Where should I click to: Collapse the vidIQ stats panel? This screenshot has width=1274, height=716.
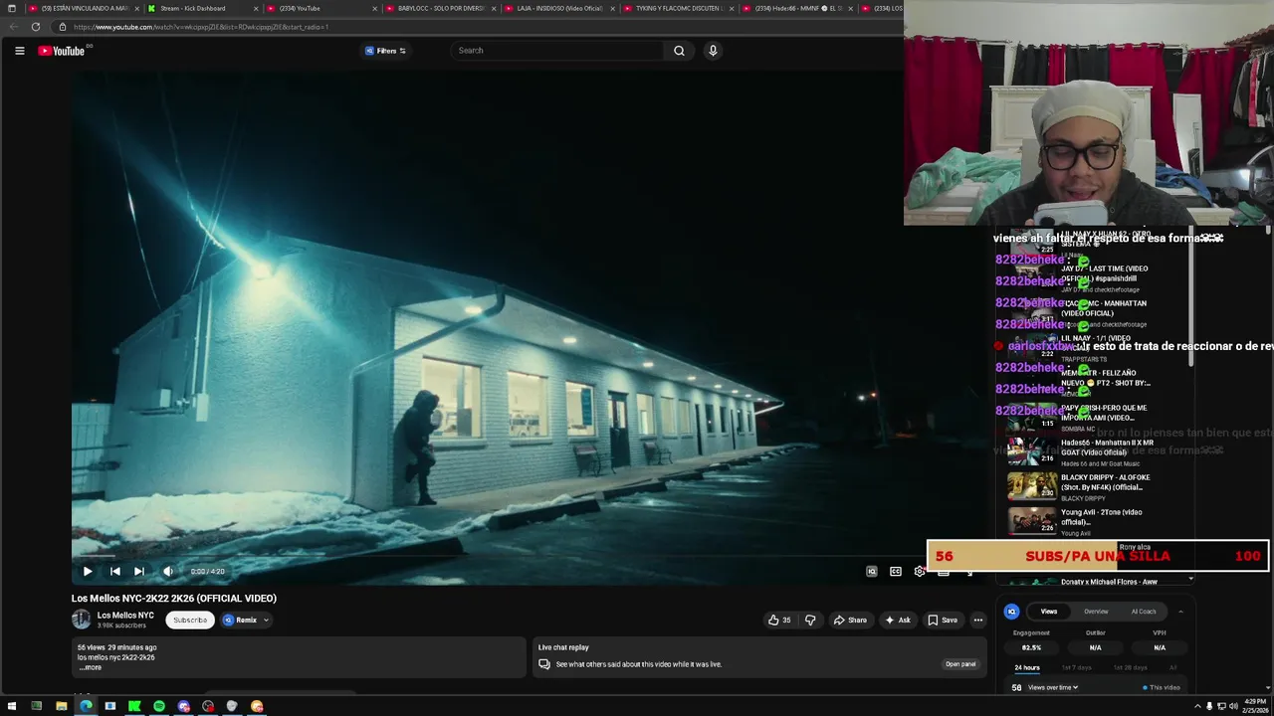(x=1180, y=612)
